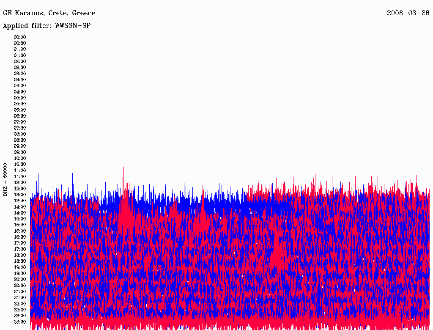Click the 03:00 time label

pos(20,74)
